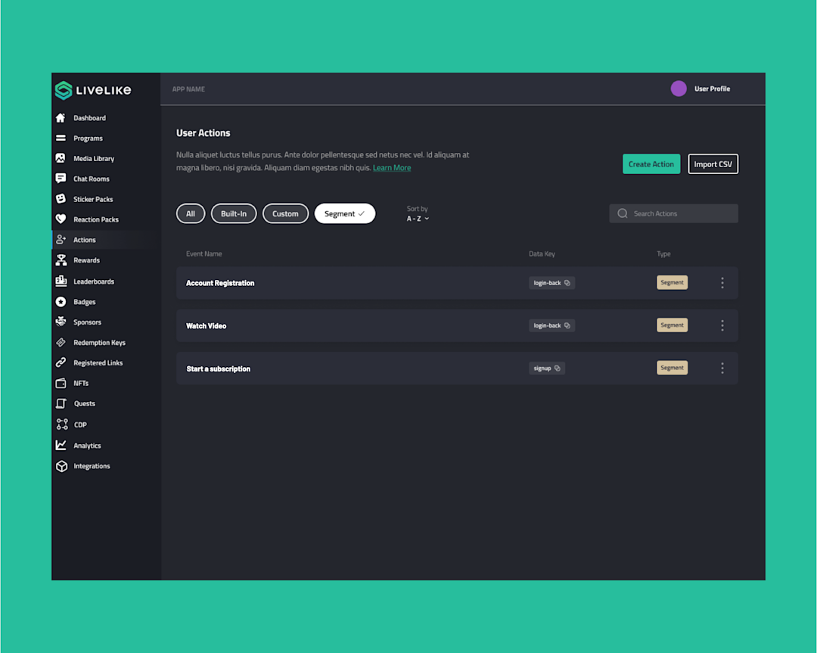Screen dimensions: 817x653
Task: Click login-back key in Watch Video row
Action: [x=551, y=325]
